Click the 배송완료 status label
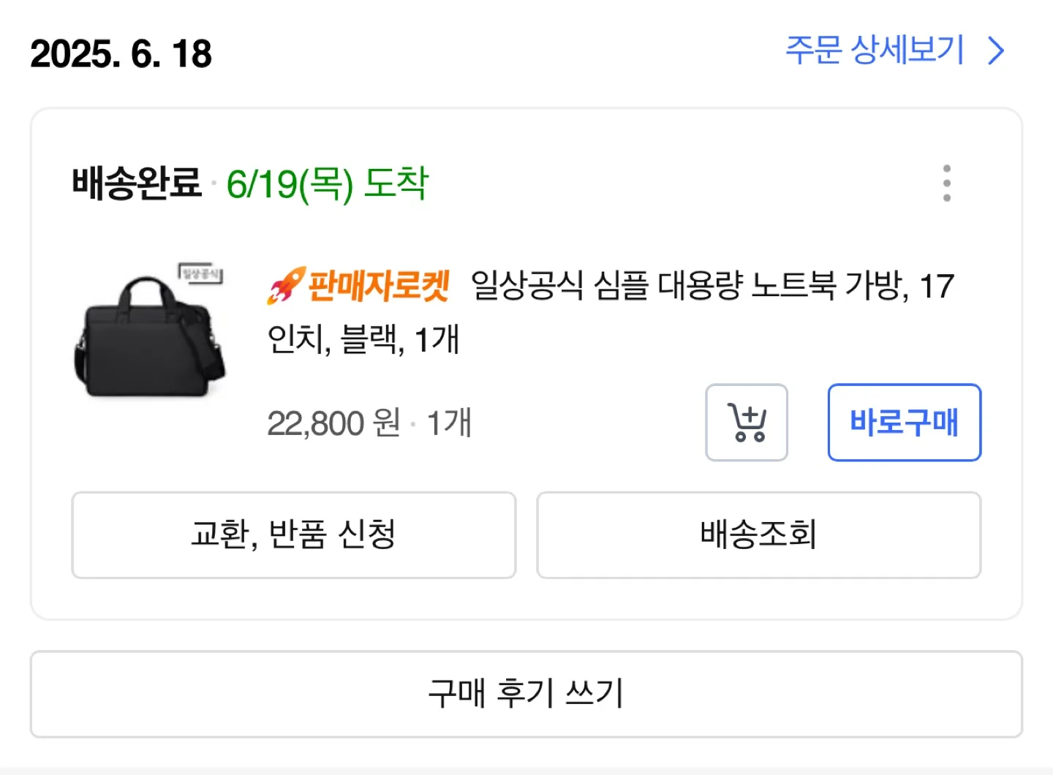The height and width of the screenshot is (775, 1053). 137,183
